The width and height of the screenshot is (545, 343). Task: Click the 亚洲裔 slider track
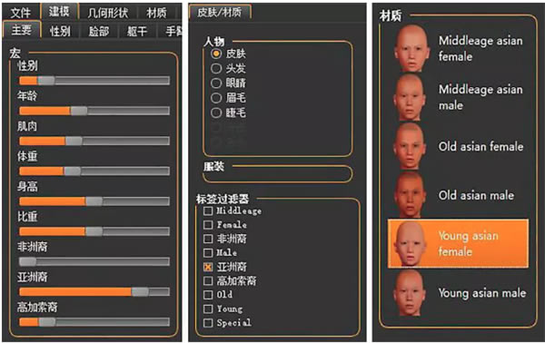click(x=94, y=291)
